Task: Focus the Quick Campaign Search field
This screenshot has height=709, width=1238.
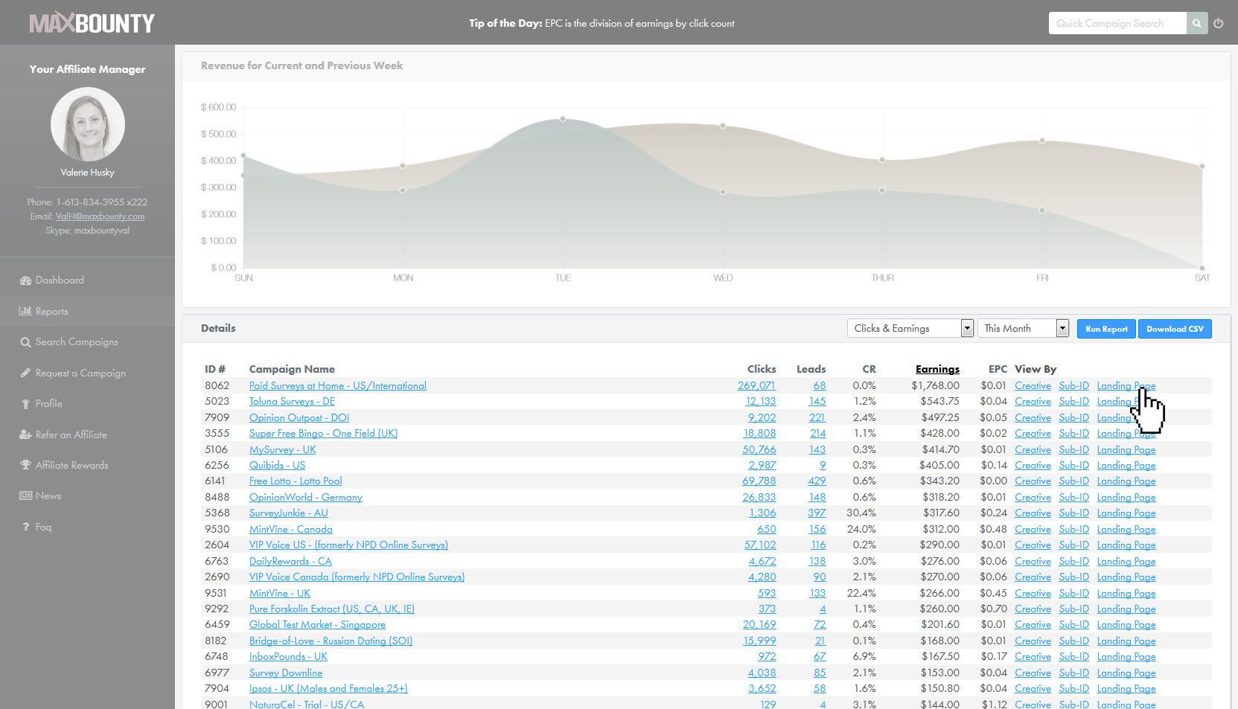Action: [1117, 23]
